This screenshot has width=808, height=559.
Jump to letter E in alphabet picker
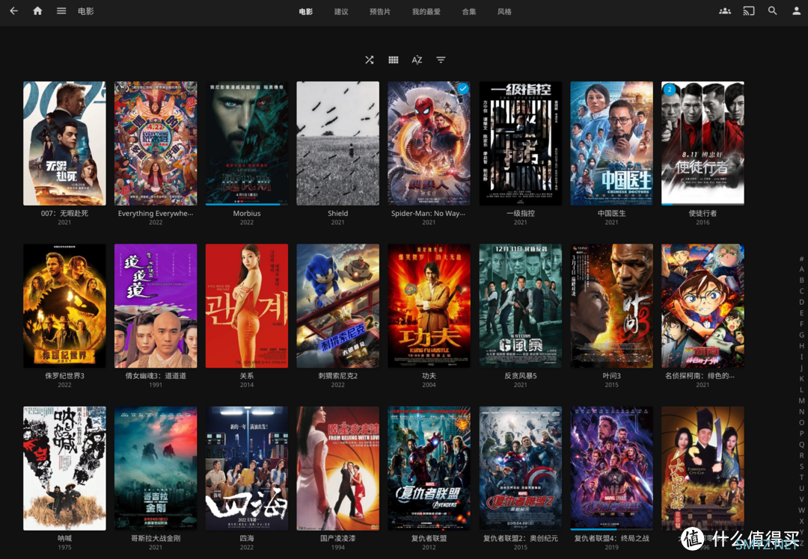801,313
